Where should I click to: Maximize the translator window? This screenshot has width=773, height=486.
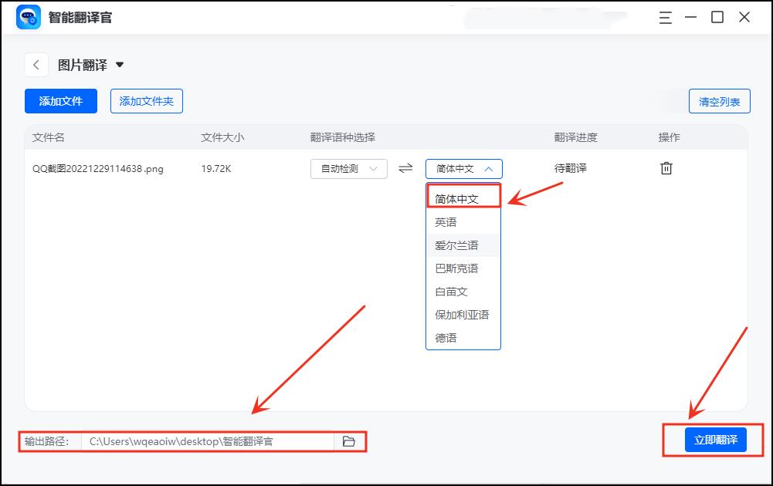point(717,17)
